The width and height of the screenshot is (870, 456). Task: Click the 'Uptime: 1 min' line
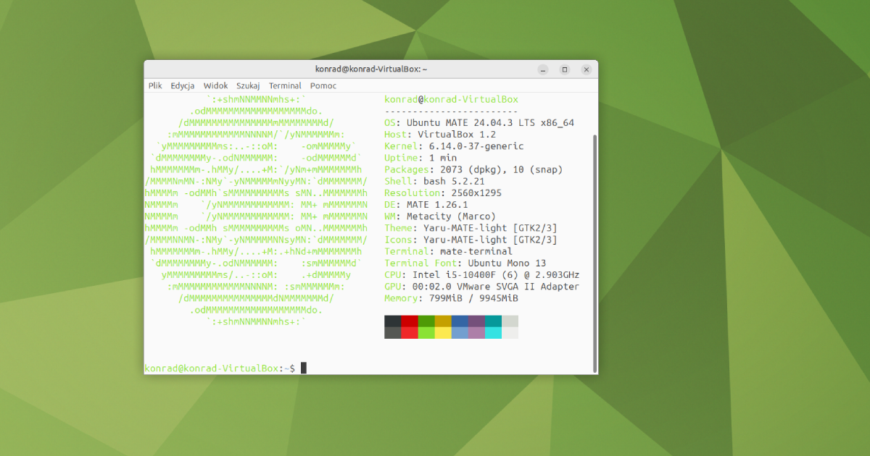coord(420,158)
